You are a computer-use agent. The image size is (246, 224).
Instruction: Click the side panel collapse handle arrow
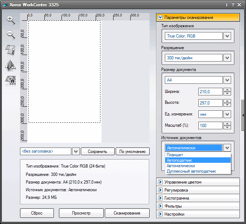click(x=243, y=115)
